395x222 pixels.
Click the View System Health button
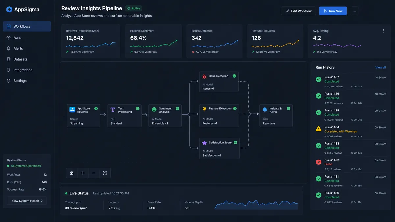(x=27, y=201)
